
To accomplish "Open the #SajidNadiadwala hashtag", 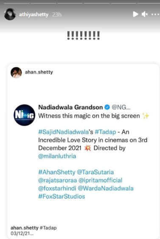I will tap(63, 132).
